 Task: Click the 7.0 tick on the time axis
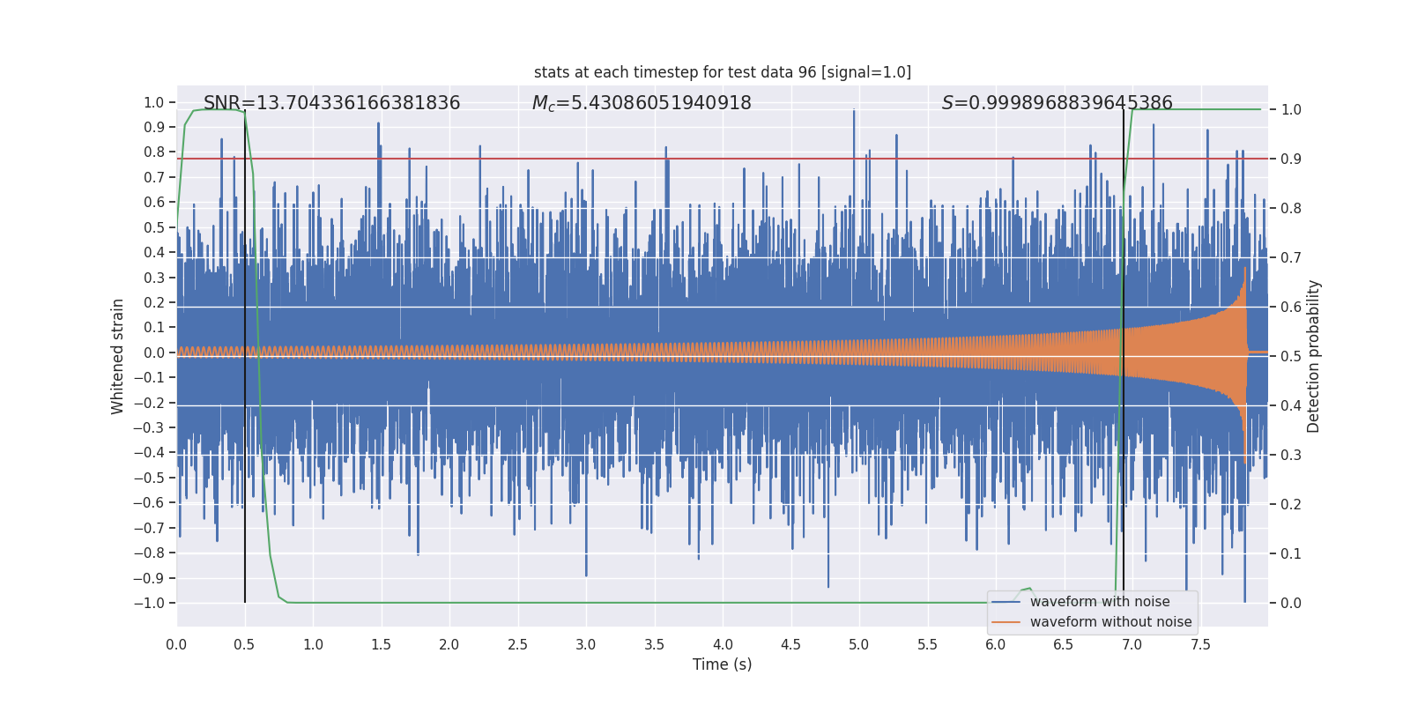pyautogui.click(x=1132, y=644)
